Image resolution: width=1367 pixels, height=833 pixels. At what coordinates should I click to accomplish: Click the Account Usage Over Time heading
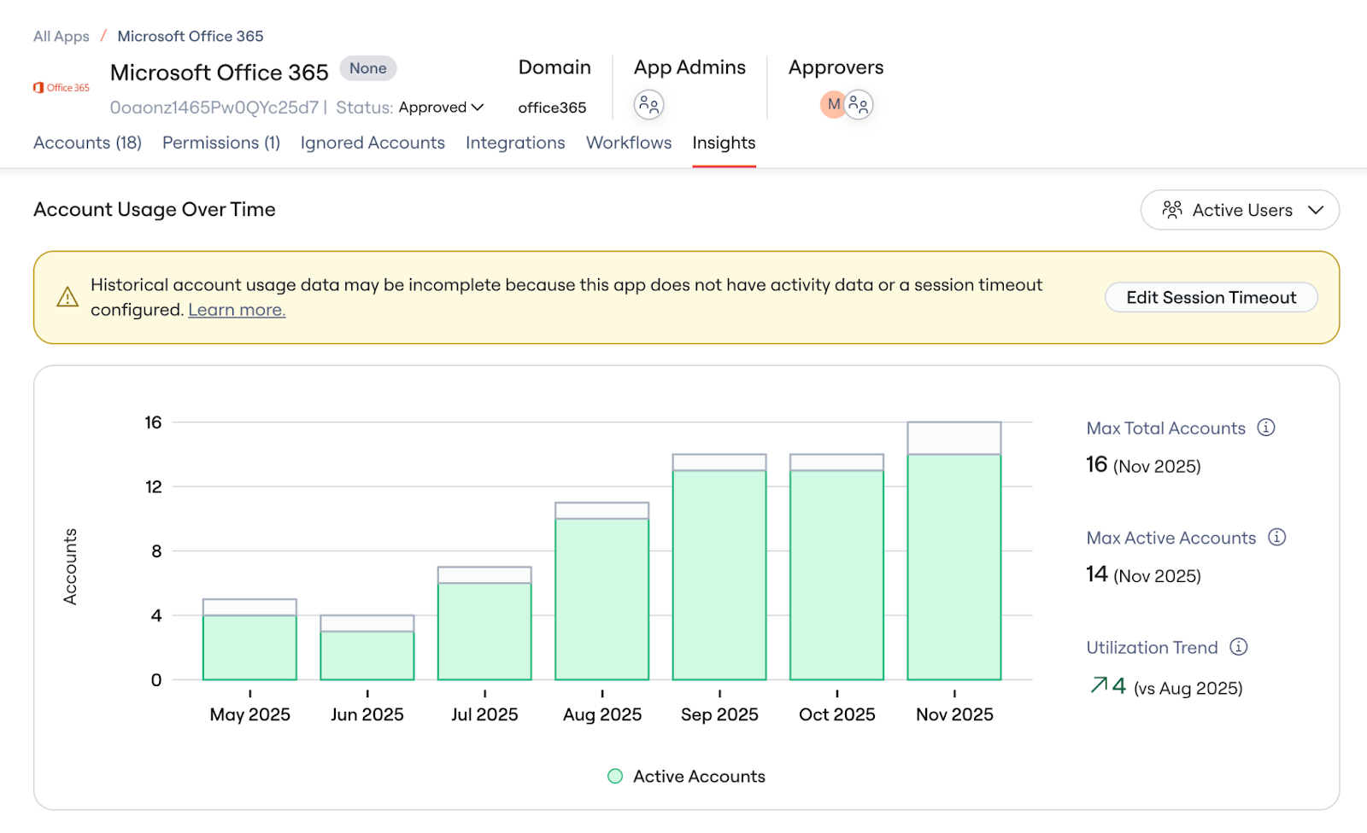pyautogui.click(x=155, y=209)
